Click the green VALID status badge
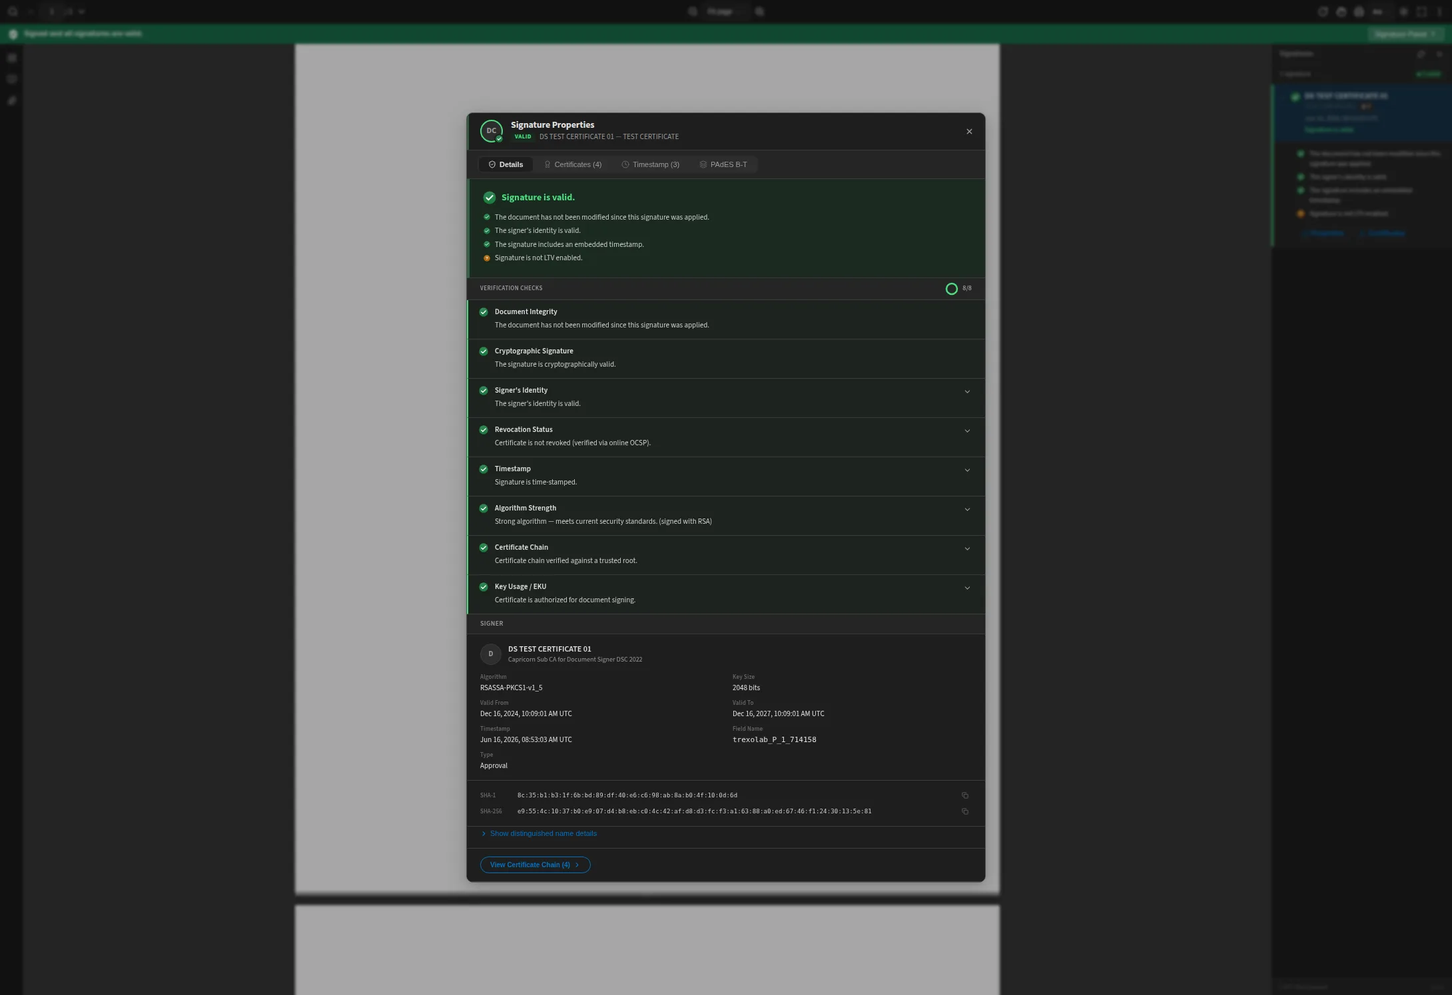The height and width of the screenshot is (995, 1452). click(x=523, y=136)
